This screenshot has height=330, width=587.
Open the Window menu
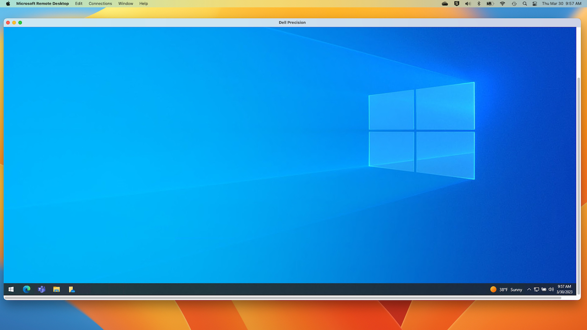pyautogui.click(x=125, y=3)
